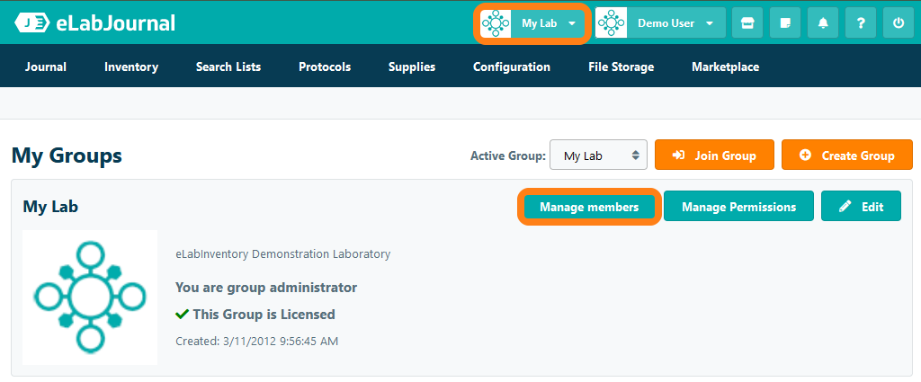Open the sticky notes icon
The image size is (921, 382).
pos(785,23)
